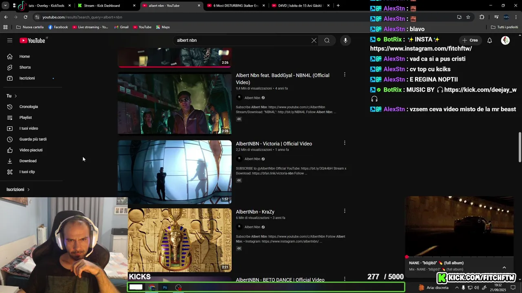Viewport: 522px width, 293px height.
Task: Clear the search box with the X
Action: (314, 40)
